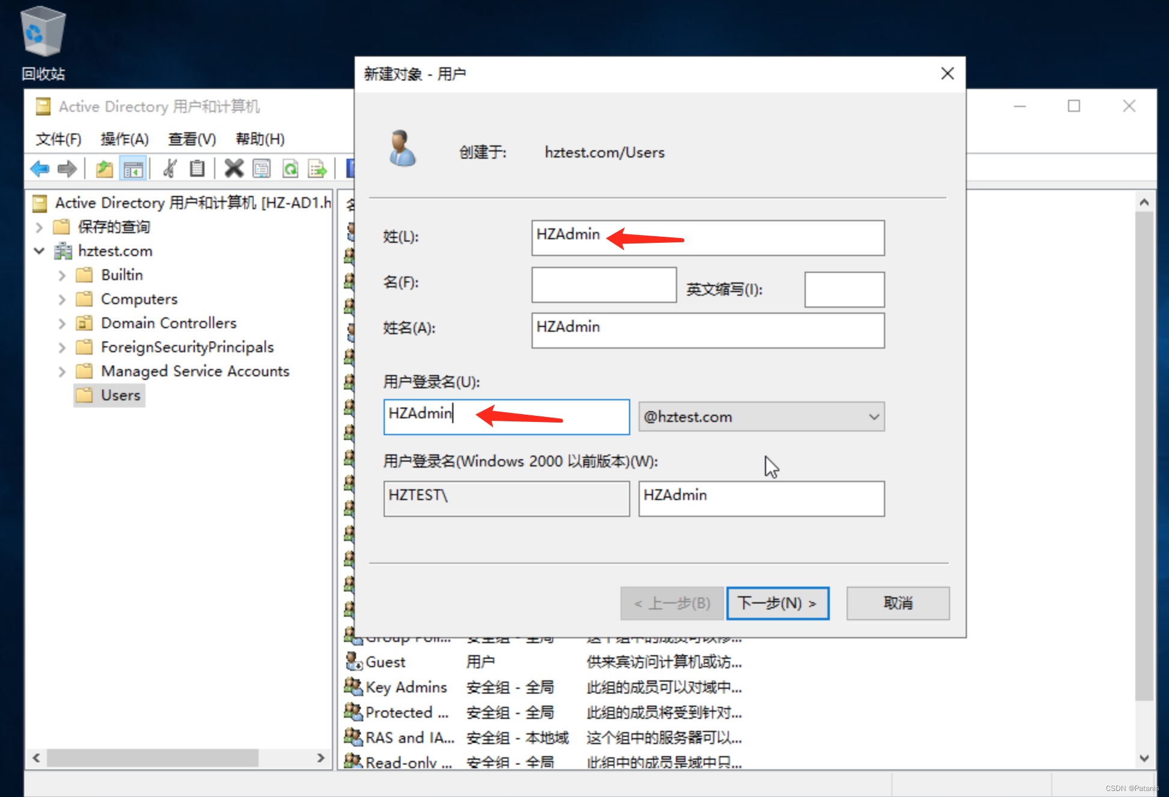
Task: Click the 下一步(N) button
Action: tap(777, 603)
